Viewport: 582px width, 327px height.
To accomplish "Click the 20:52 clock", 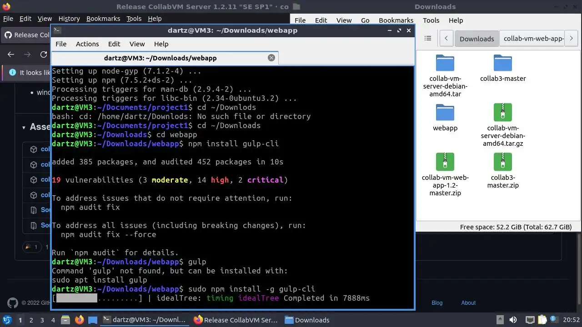I will 572,320.
